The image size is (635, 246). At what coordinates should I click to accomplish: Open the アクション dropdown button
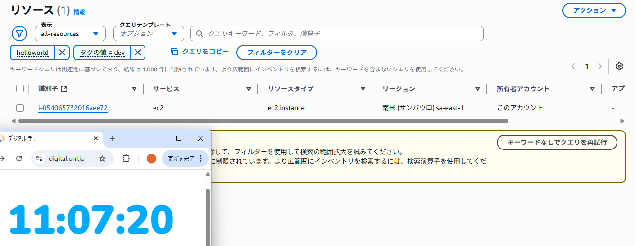pyautogui.click(x=594, y=10)
